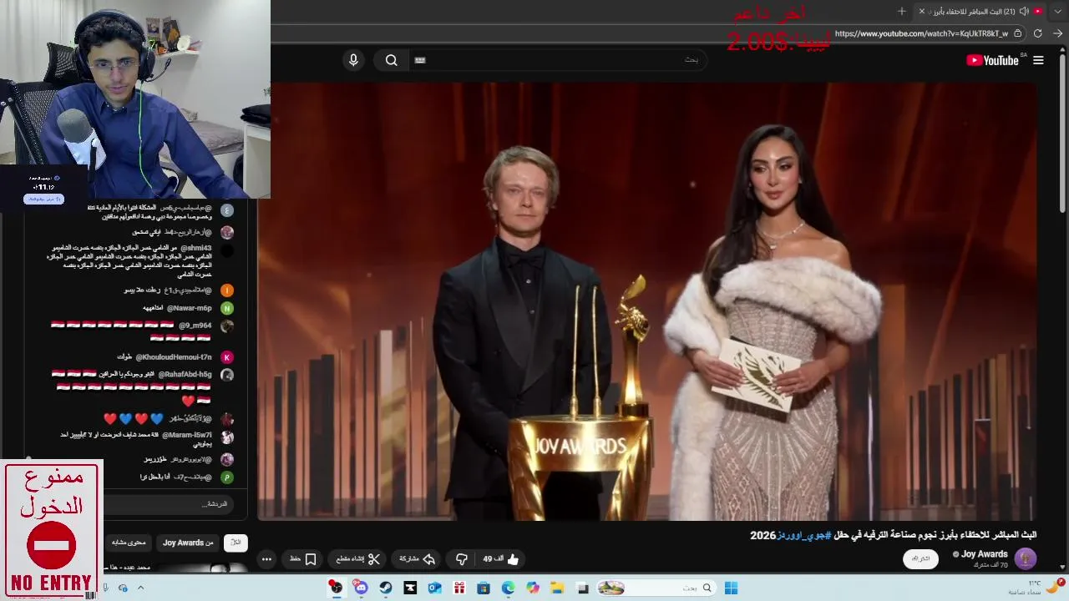This screenshot has width=1069, height=601.
Task: Reload the page with the refresh icon
Action: pyautogui.click(x=1038, y=33)
